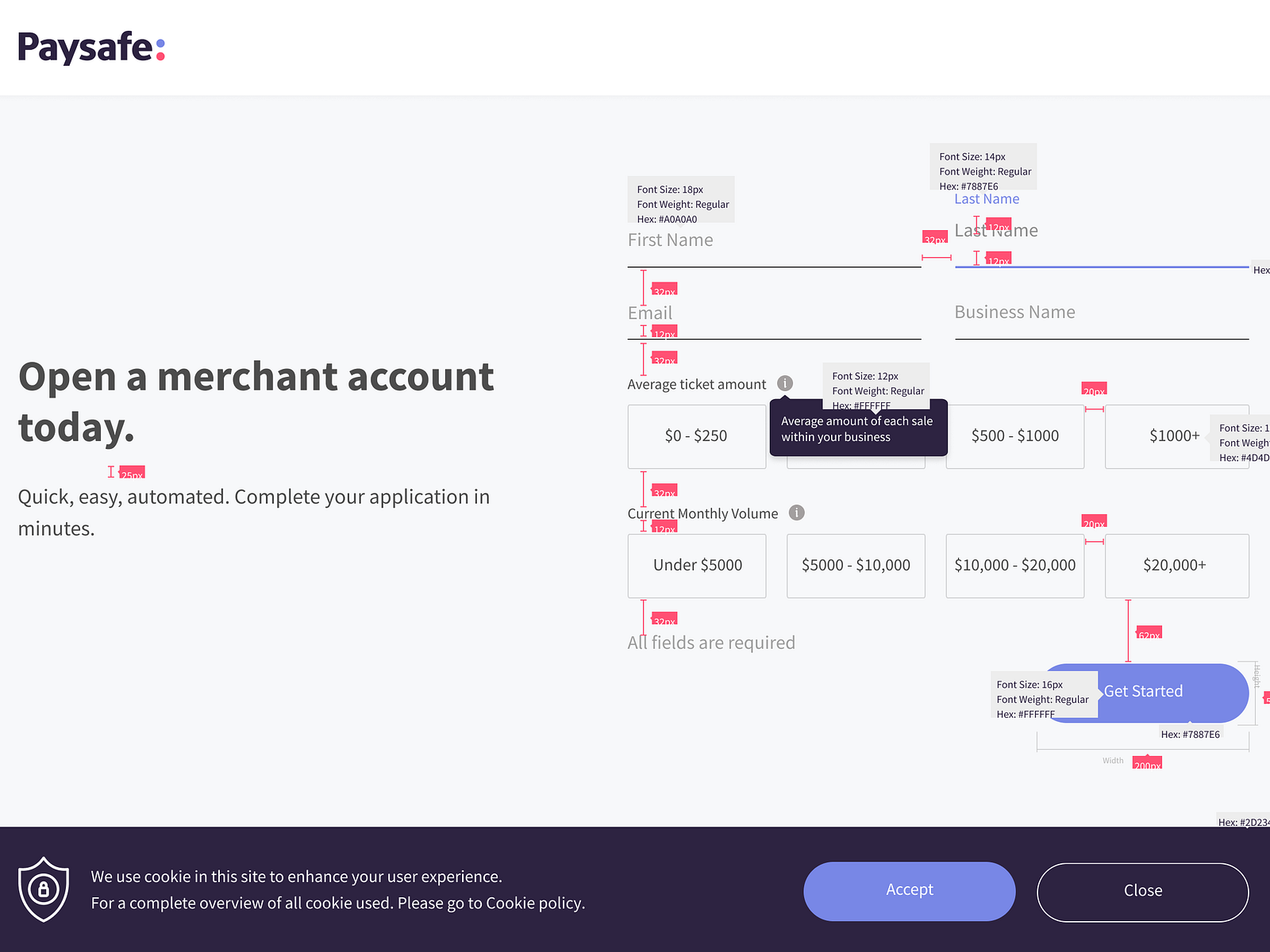The image size is (1270, 952).
Task: Choose the $5000 - $10,000 volume option
Action: pyautogui.click(x=856, y=566)
